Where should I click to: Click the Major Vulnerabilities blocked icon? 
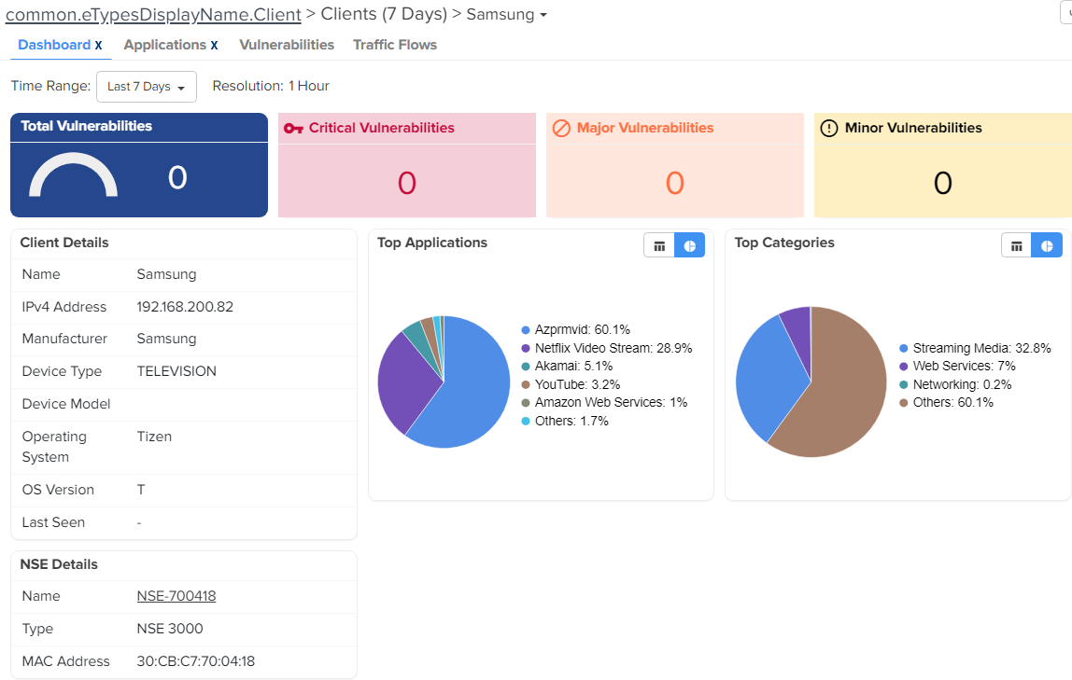561,129
